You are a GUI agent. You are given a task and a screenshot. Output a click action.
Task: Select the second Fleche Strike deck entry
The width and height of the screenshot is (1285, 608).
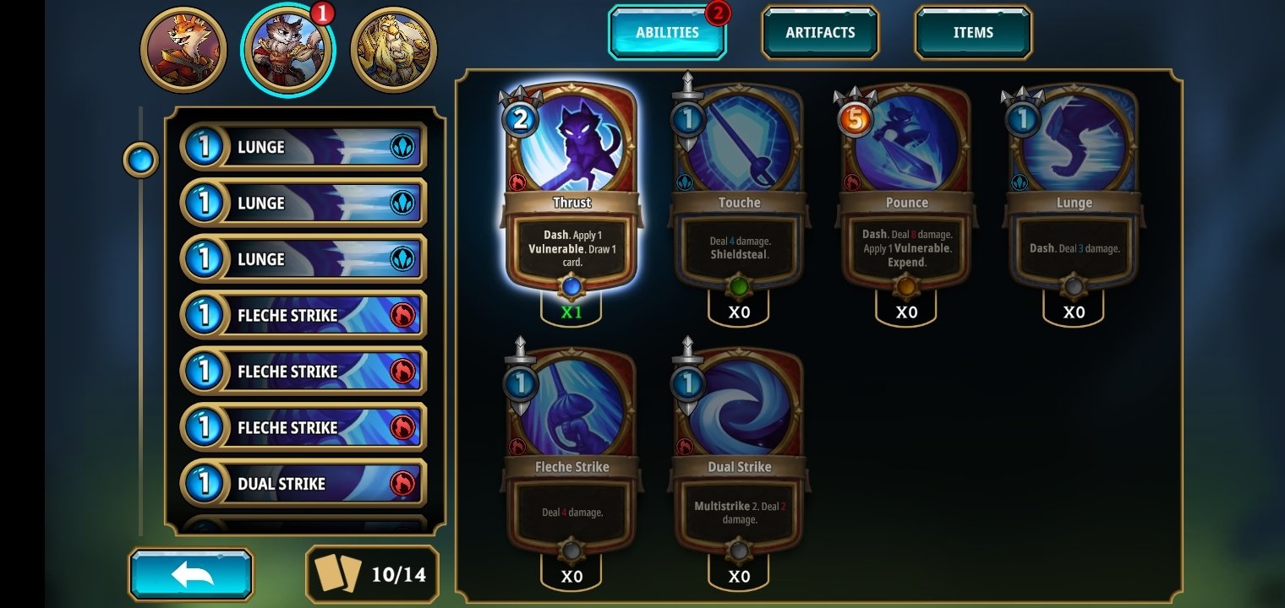coord(303,372)
